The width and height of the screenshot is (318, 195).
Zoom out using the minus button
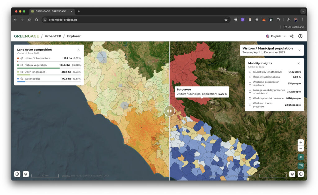click(x=300, y=148)
